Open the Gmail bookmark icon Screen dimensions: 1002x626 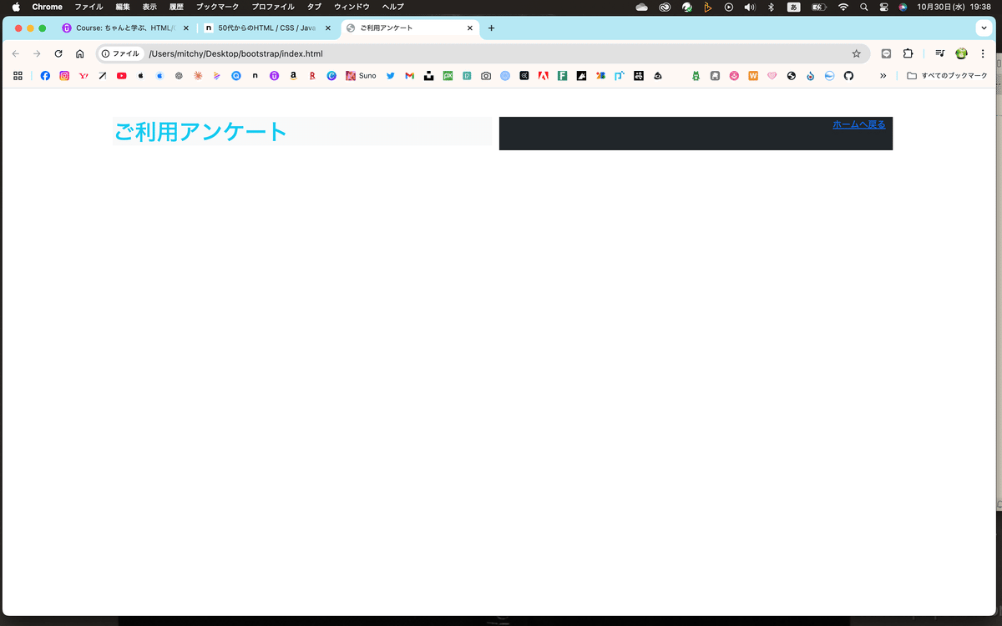point(409,76)
